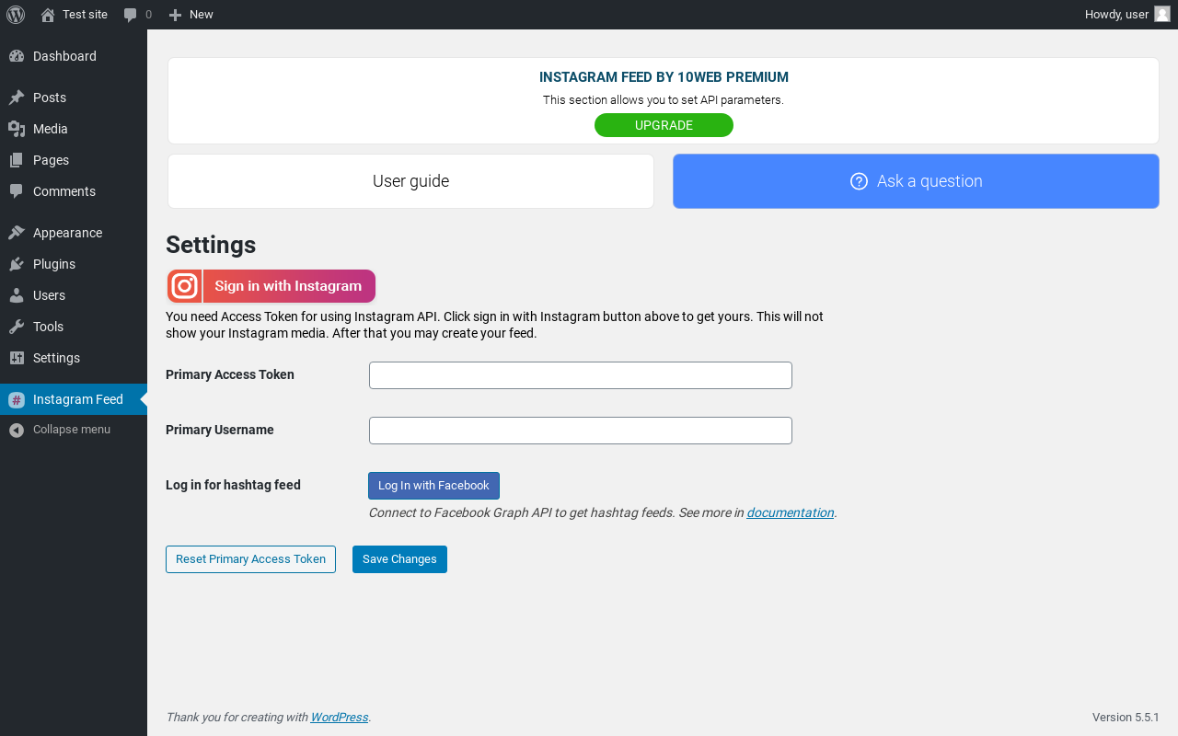Click the Test site link text
The width and height of the screenshot is (1178, 736).
[x=85, y=15]
